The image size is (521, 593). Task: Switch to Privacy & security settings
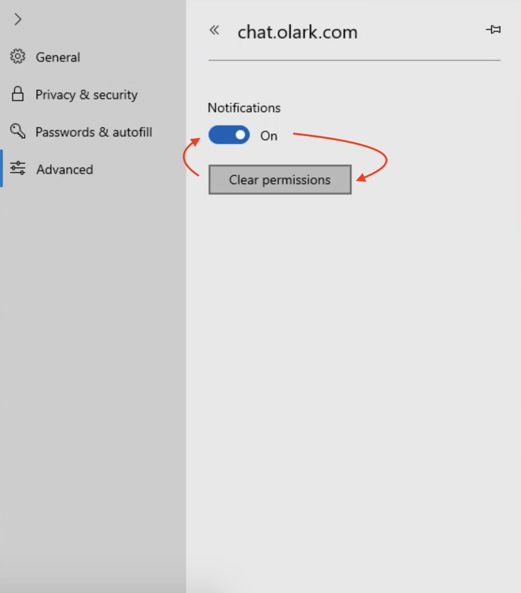click(86, 94)
